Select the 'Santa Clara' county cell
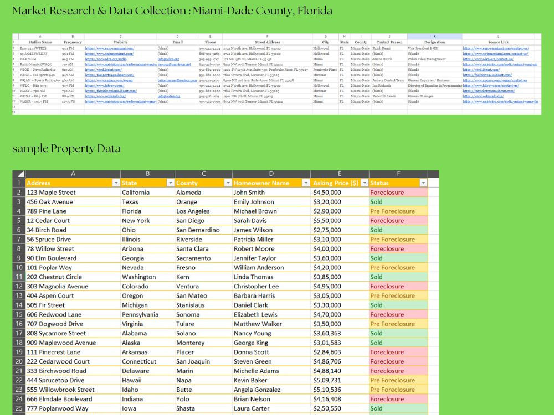The image size is (554, 415). click(203, 248)
